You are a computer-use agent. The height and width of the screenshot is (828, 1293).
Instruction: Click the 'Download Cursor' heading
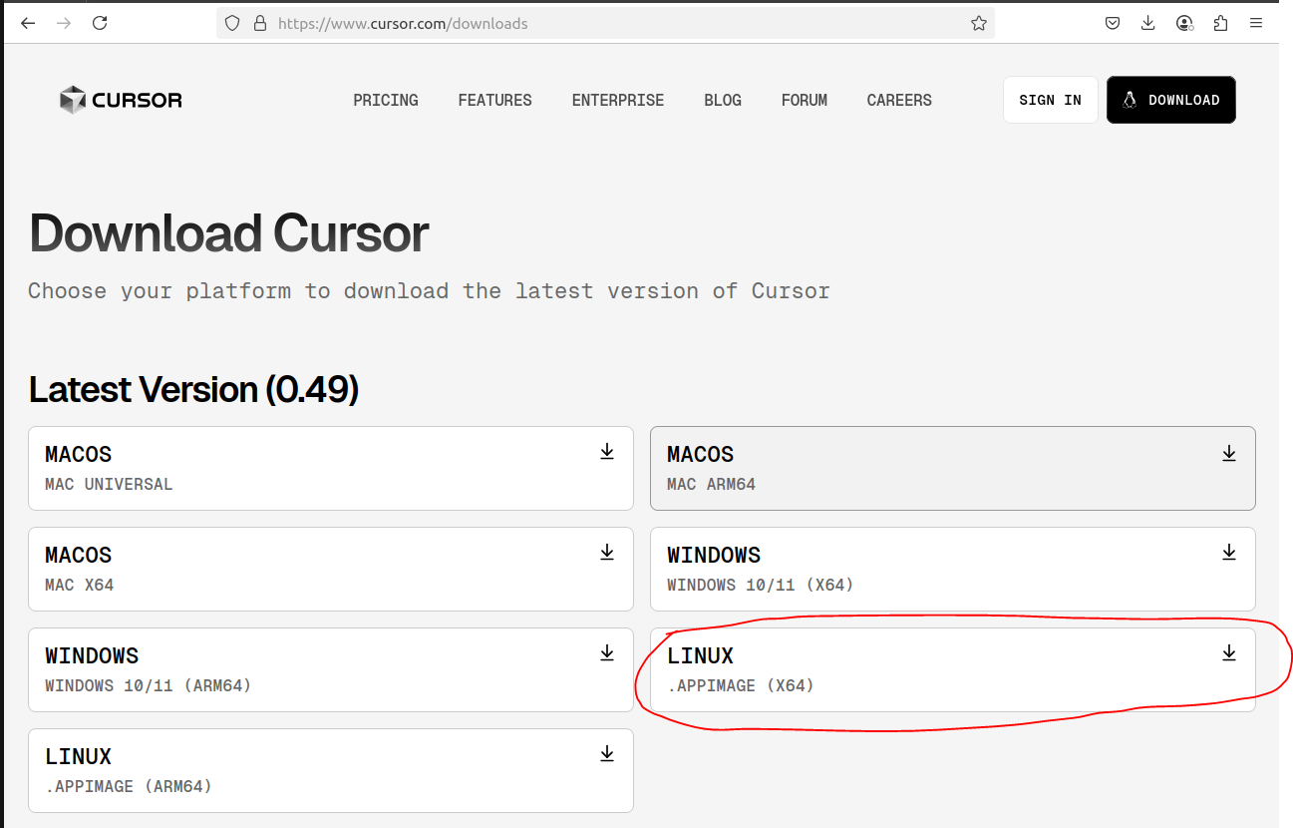(x=229, y=233)
